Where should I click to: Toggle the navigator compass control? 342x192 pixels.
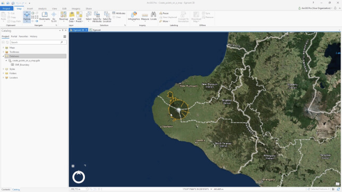79,177
